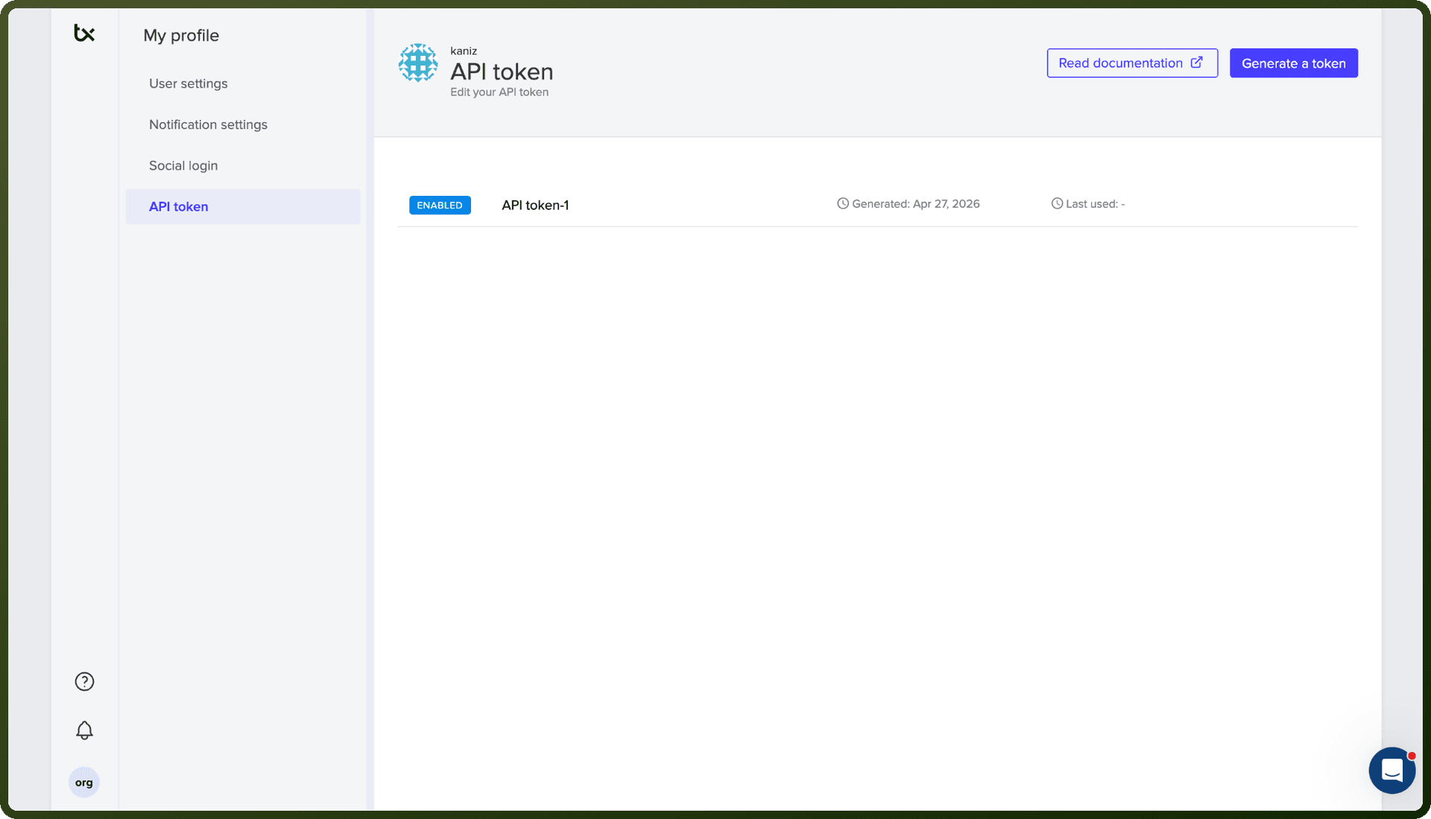Open the help question mark icon

click(84, 681)
